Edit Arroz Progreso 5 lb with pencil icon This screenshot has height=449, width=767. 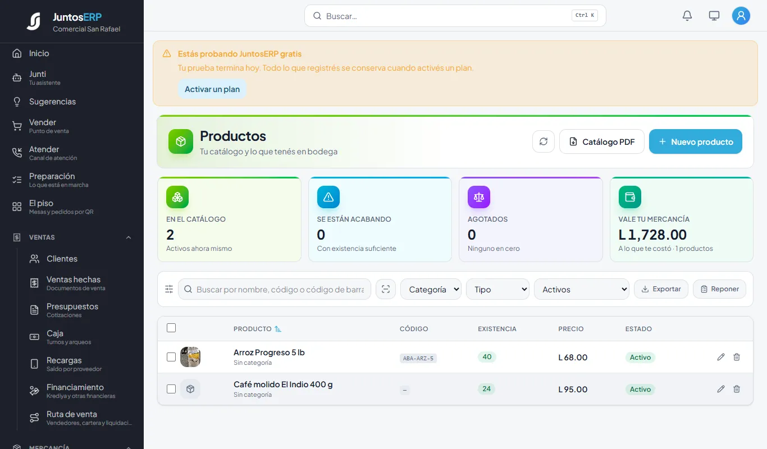click(x=721, y=357)
